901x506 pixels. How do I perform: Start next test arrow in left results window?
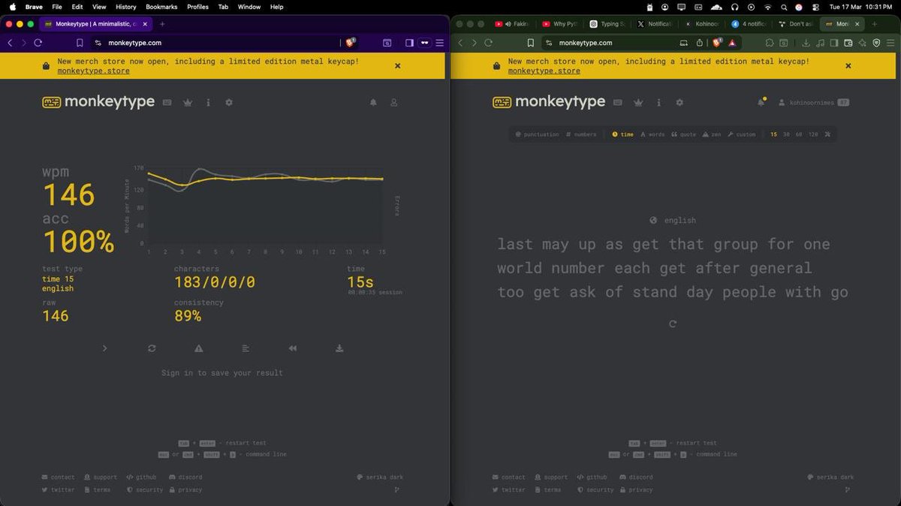(104, 348)
